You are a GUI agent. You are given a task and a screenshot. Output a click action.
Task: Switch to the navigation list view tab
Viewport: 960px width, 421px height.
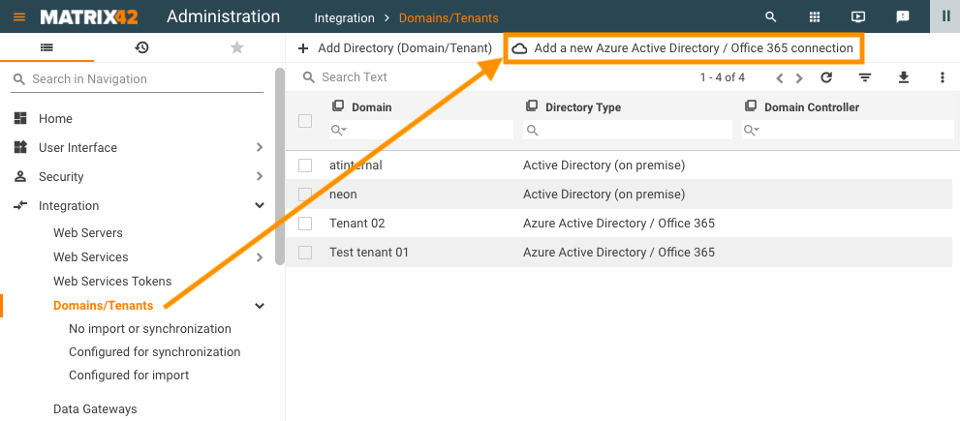click(x=47, y=47)
